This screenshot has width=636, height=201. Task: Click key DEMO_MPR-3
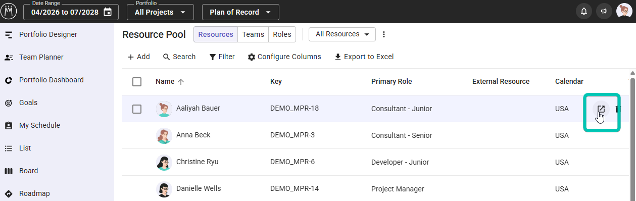[292, 135]
